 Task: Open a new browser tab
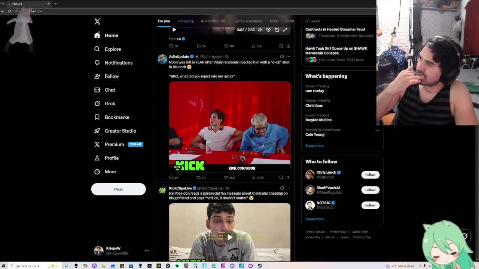point(55,4)
